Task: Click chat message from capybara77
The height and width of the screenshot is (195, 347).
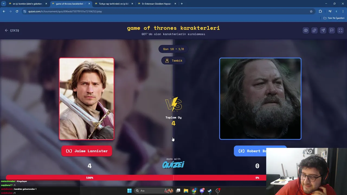Action: 8,185
